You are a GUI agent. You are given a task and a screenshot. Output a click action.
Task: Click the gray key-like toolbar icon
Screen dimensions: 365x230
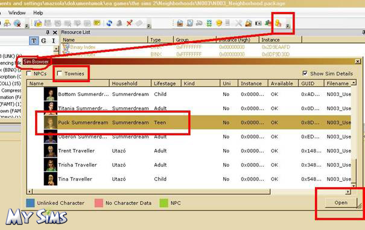click(199, 23)
